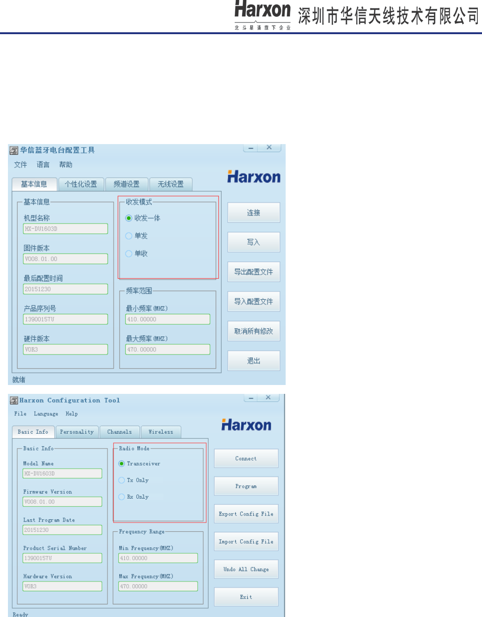Screen dimensions: 482x617
Task: Click Harxon Configuration Tool title bar icon
Action: click(x=14, y=400)
